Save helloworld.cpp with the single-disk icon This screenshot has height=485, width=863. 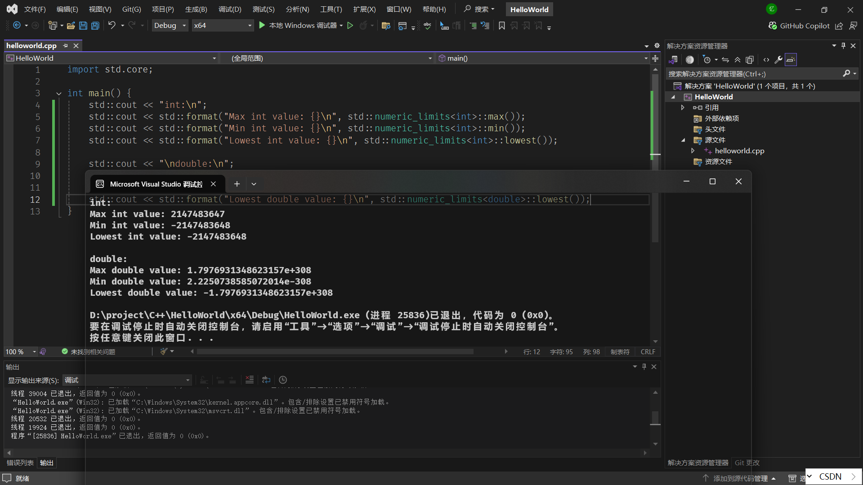point(83,26)
